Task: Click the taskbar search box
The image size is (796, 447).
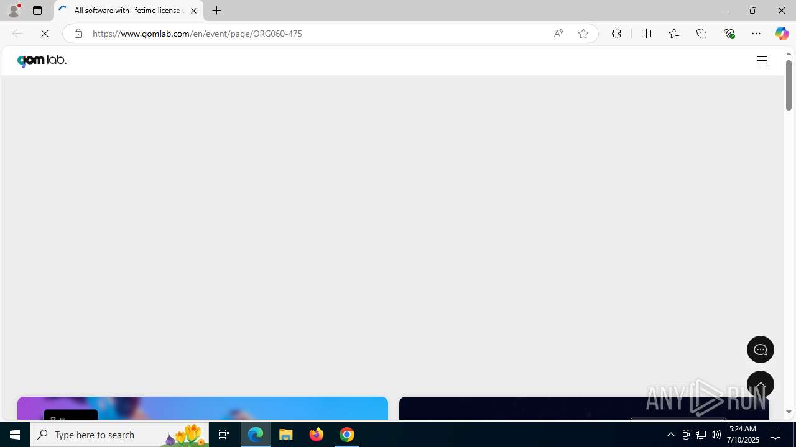Action: pyautogui.click(x=119, y=435)
